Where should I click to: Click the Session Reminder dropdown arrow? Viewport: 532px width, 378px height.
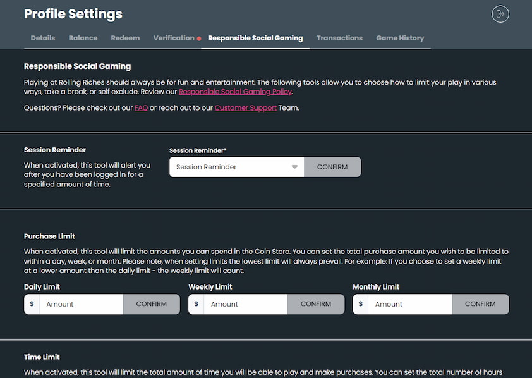pos(294,167)
